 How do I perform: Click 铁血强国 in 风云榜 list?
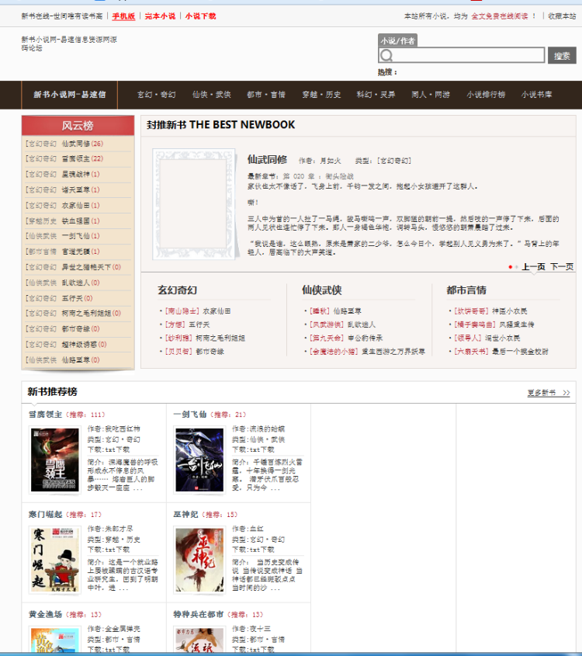pos(76,221)
